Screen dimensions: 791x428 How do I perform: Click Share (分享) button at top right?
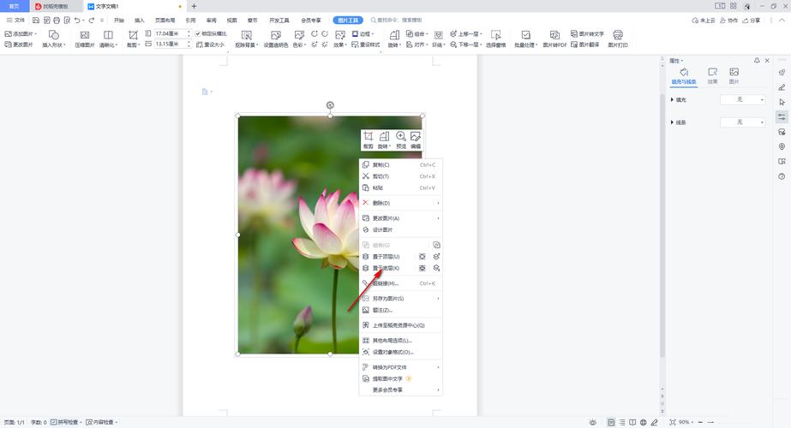click(x=752, y=21)
